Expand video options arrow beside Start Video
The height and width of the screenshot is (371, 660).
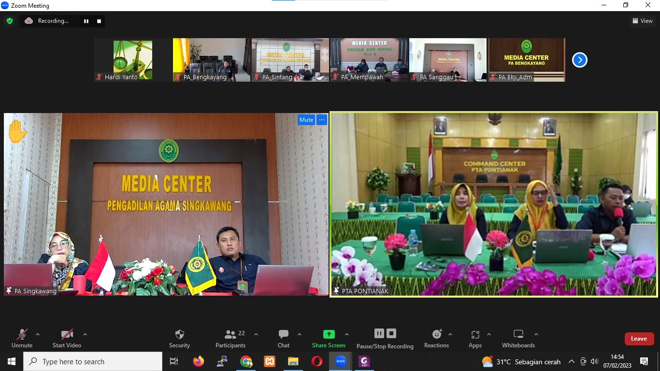point(85,334)
